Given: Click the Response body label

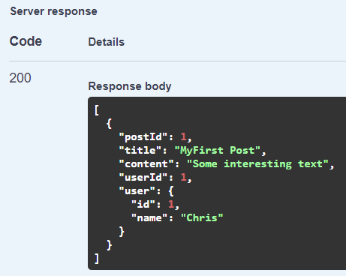Looking at the screenshot, I should pos(130,86).
